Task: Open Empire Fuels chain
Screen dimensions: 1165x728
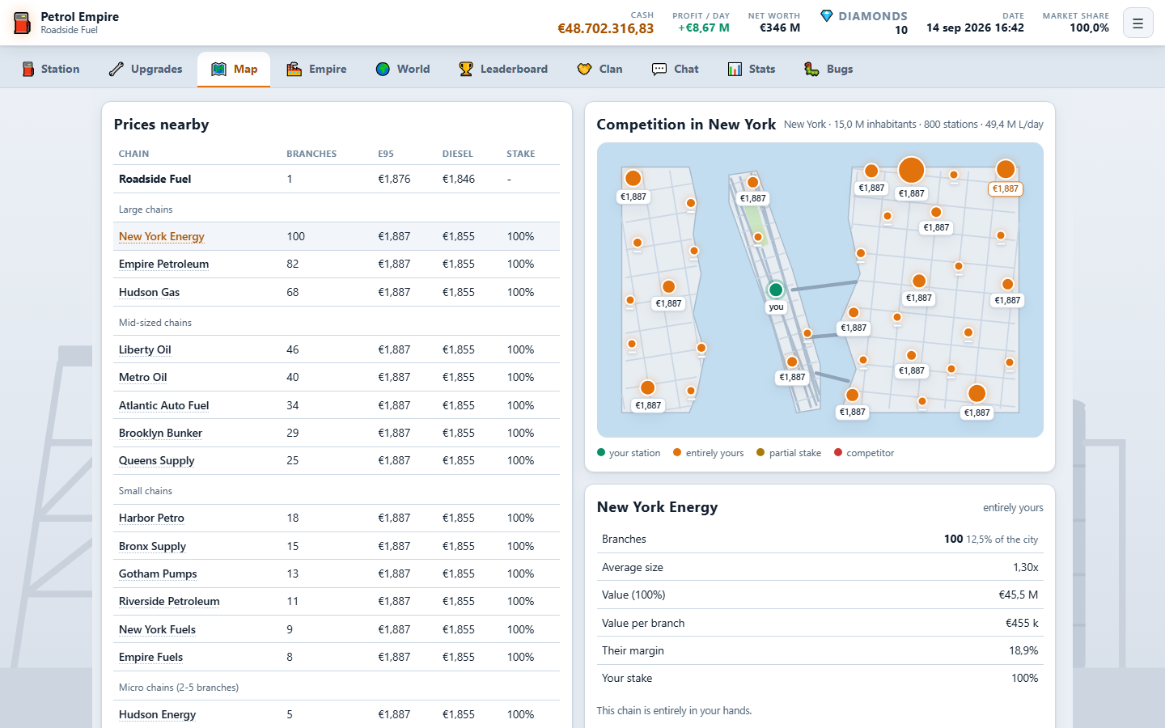Action: coord(150,657)
